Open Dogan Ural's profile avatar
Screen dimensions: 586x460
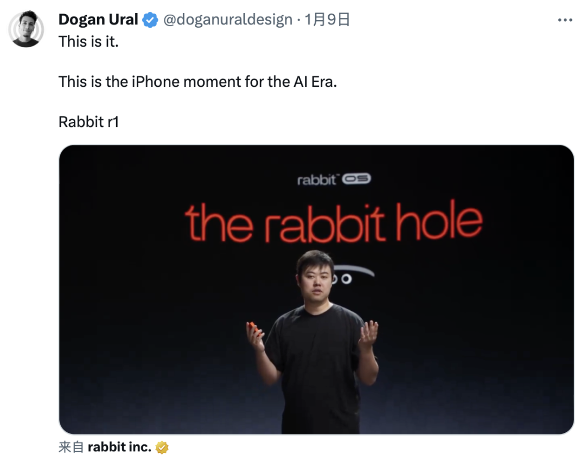tap(26, 29)
